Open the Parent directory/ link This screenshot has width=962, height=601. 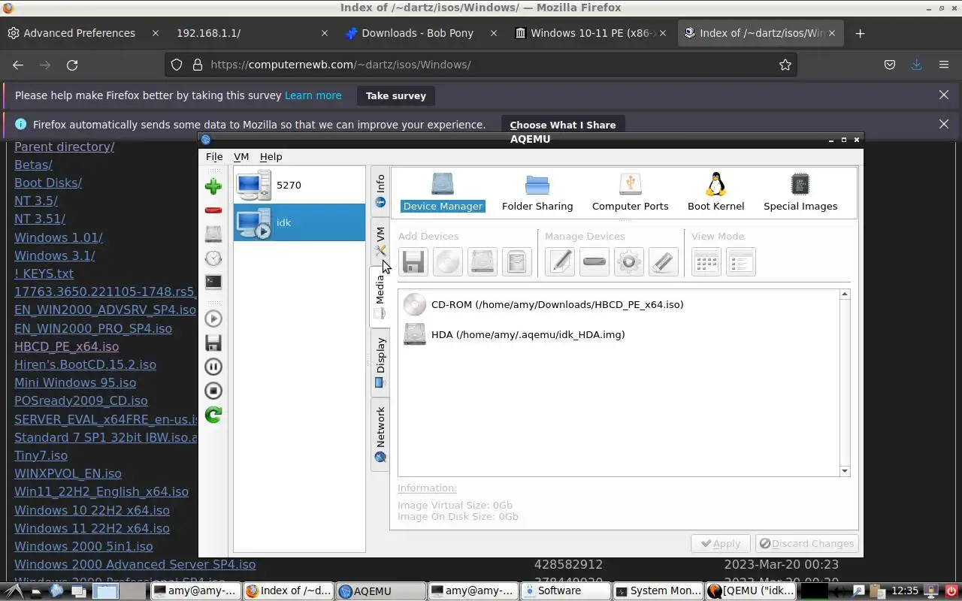[x=64, y=146]
